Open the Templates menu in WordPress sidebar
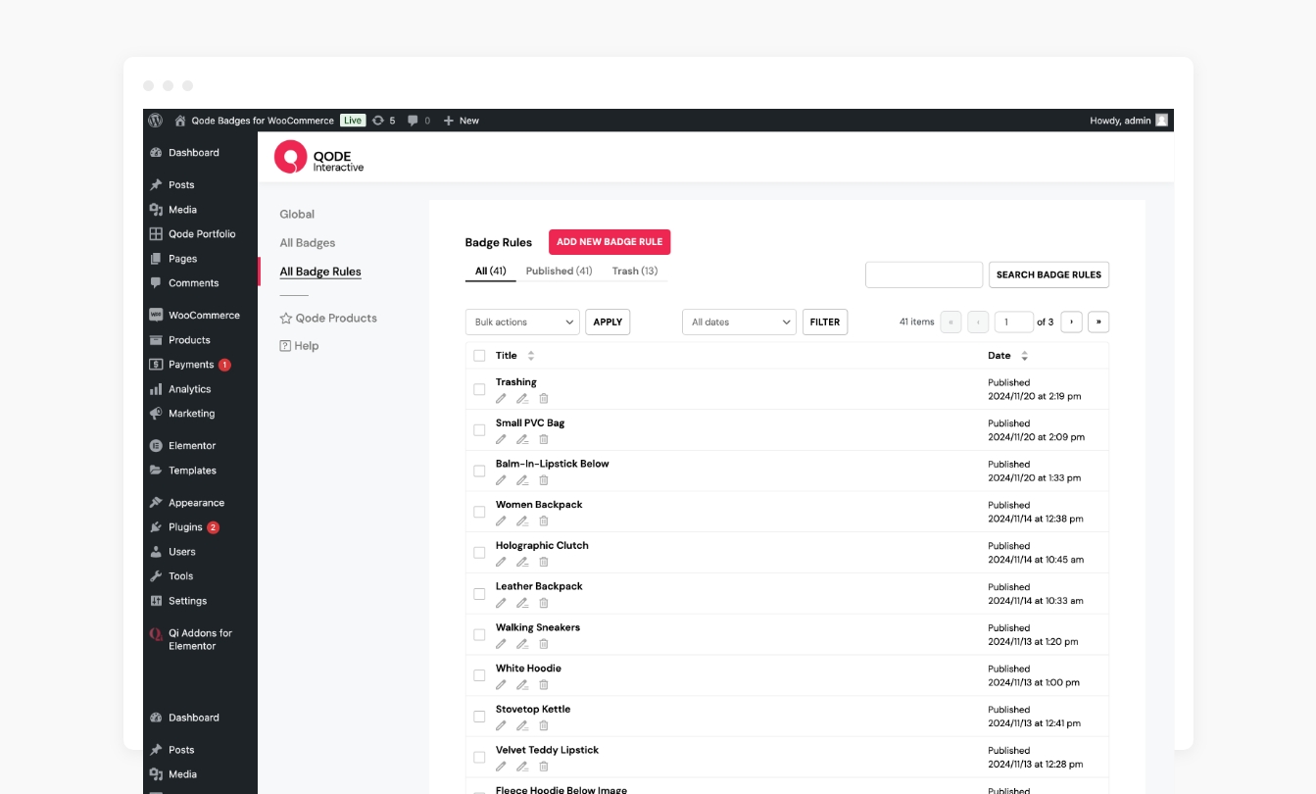The height and width of the screenshot is (794, 1316). click(192, 471)
